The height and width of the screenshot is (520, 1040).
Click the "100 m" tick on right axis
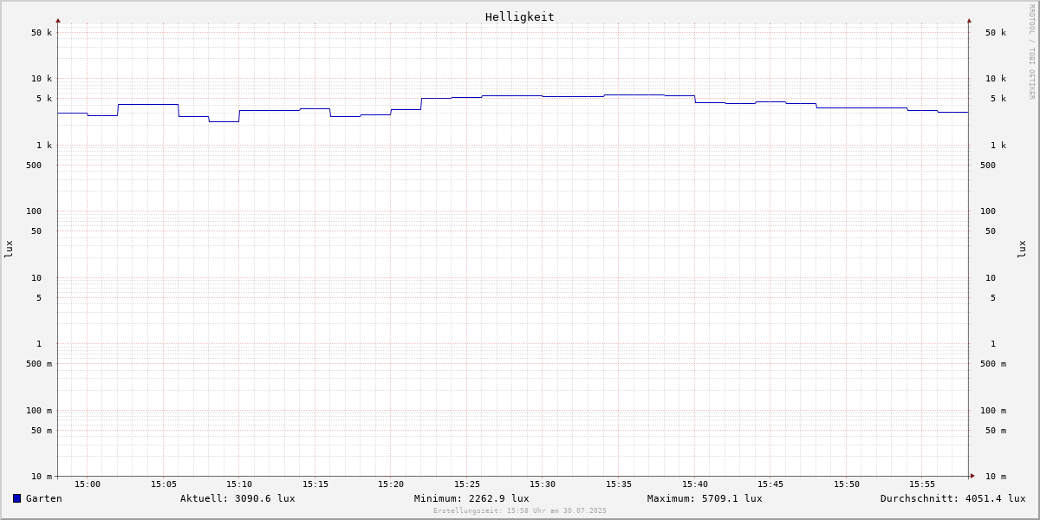tap(993, 411)
